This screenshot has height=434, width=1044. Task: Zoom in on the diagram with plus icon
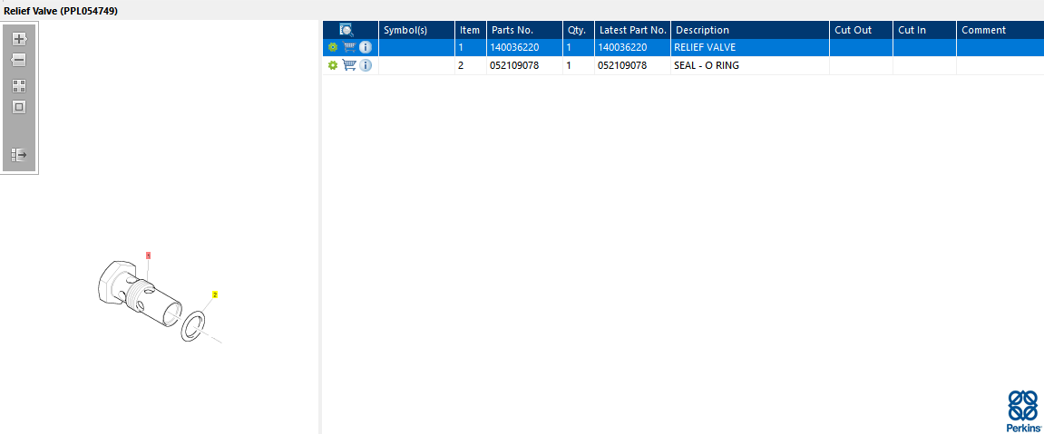[x=19, y=39]
